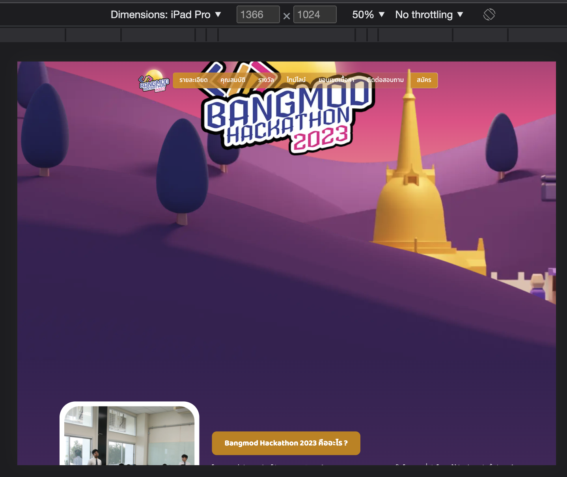Click the Bangmod Hackathon 2023 คืออะไร ? button

[x=286, y=443]
